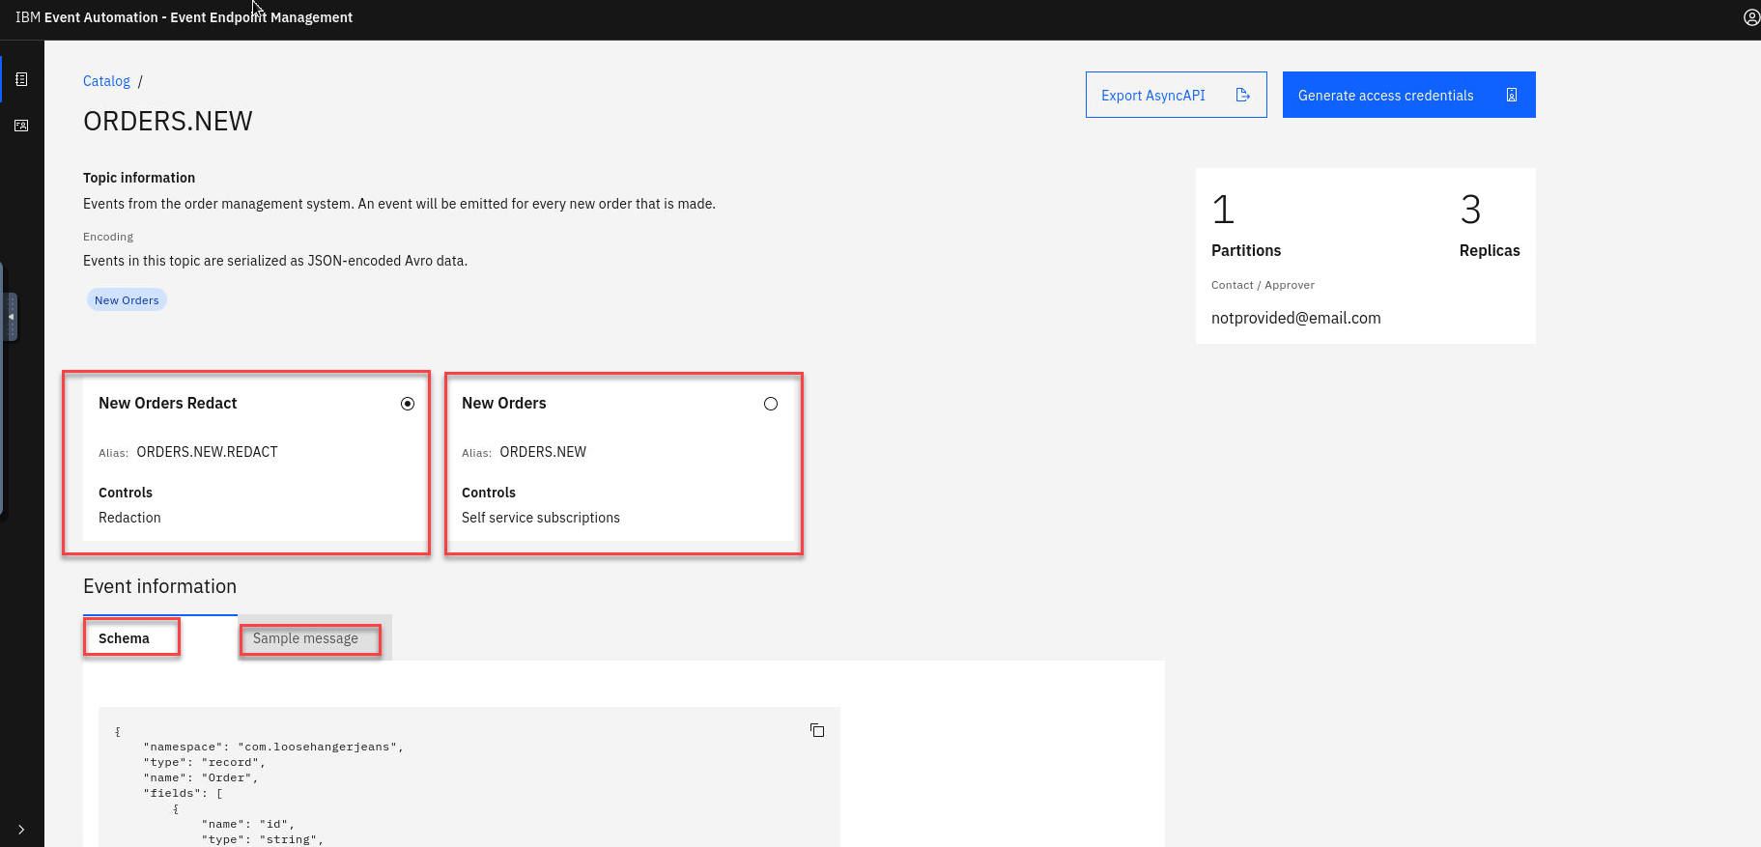Click the user profile avatar icon
This screenshot has height=847, width=1761.
pos(1750,17)
